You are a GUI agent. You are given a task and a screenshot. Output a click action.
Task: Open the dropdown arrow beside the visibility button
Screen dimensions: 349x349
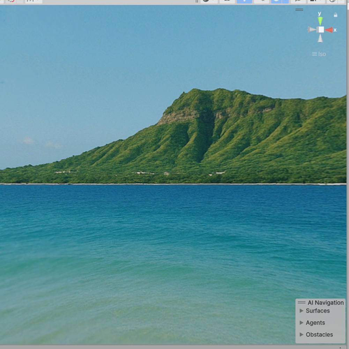click(x=285, y=1)
